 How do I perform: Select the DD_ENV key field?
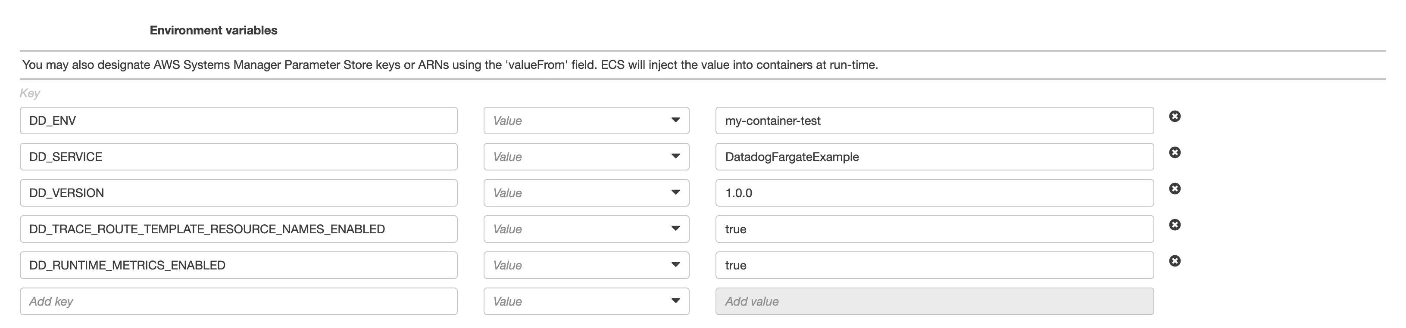click(x=237, y=120)
